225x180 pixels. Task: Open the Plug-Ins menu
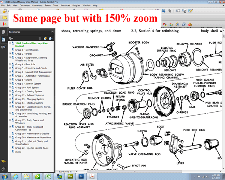76,6
